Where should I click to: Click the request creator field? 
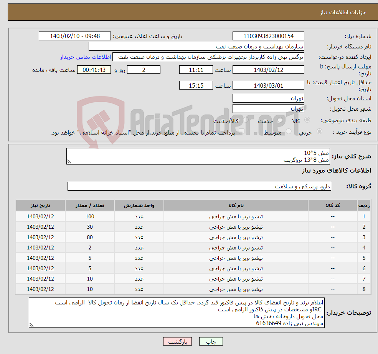208,57
